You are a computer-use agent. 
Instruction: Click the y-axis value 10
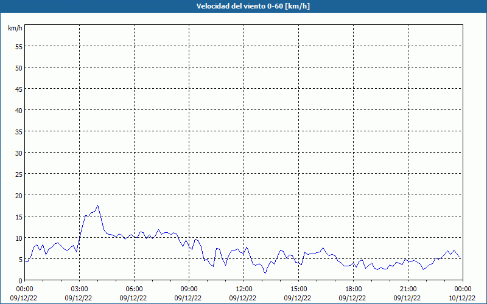click(x=19, y=238)
